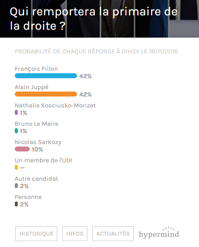Click Nicolas Sarkozy's pink probability bar

[22, 149]
